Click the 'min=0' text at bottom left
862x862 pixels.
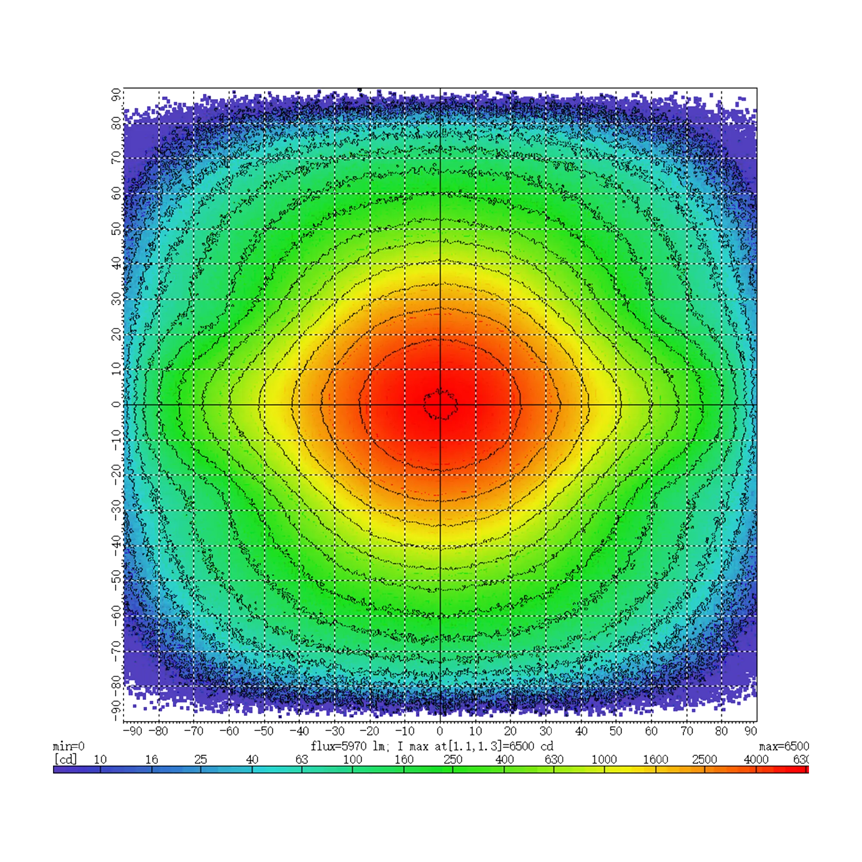click(x=68, y=746)
